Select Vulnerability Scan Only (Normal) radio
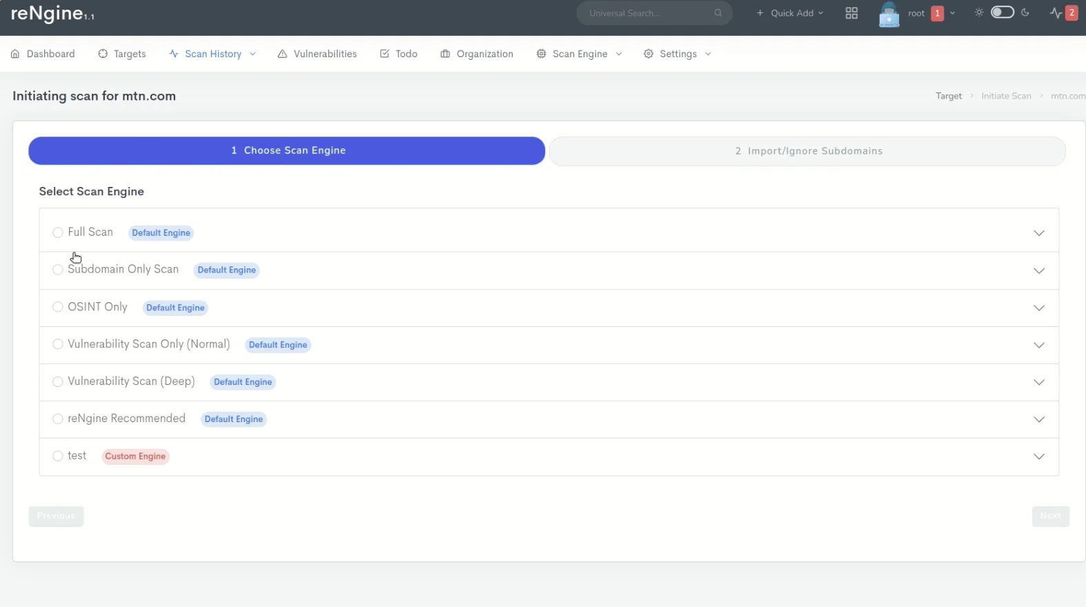 [x=58, y=344]
